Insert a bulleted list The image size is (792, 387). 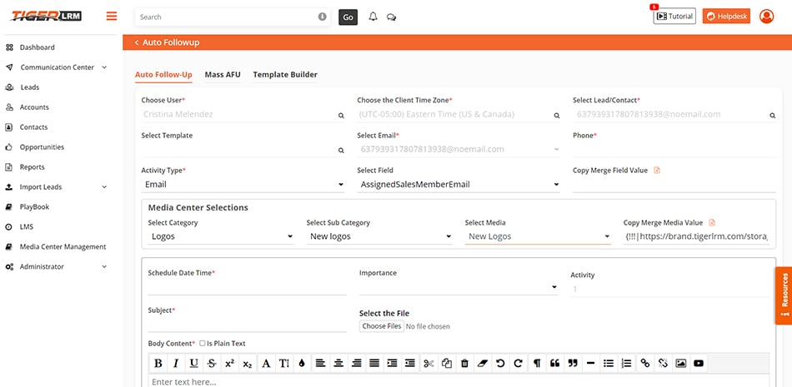(x=609, y=363)
